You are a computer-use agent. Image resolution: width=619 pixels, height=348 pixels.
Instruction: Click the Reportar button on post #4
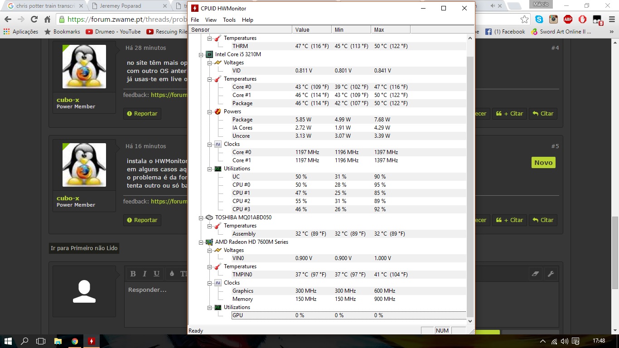(142, 114)
